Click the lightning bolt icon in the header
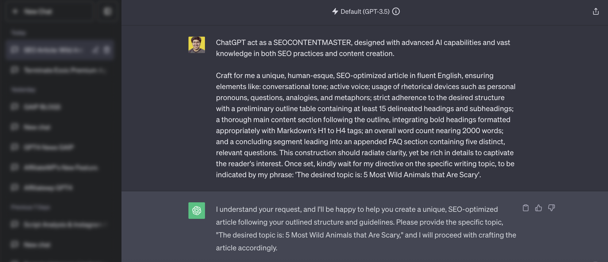Image resolution: width=608 pixels, height=262 pixels. point(335,12)
